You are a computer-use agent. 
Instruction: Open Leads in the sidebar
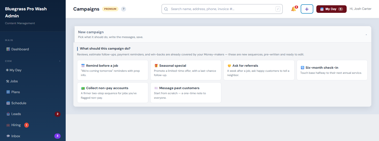[x=33, y=114]
